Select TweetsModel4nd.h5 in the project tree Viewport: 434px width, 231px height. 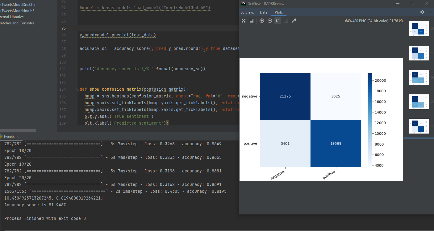click(17, 10)
